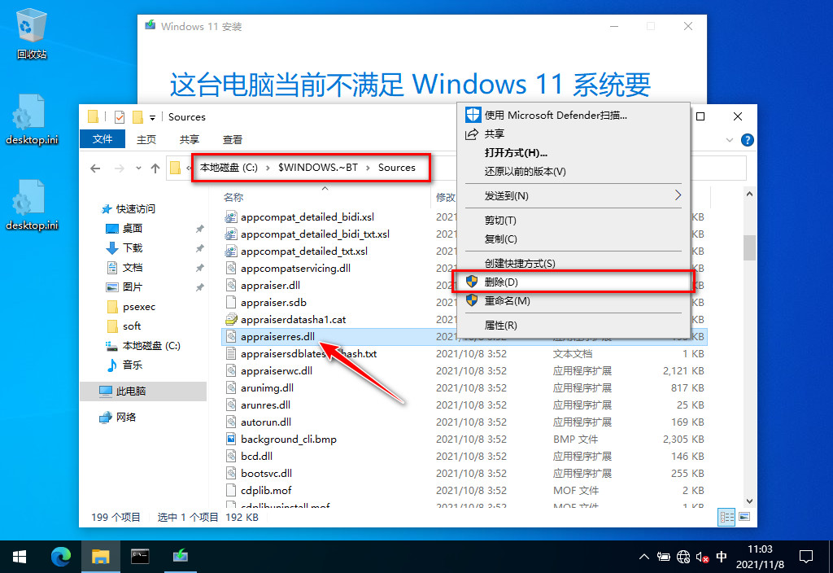Click the back navigation arrow

[x=96, y=168]
